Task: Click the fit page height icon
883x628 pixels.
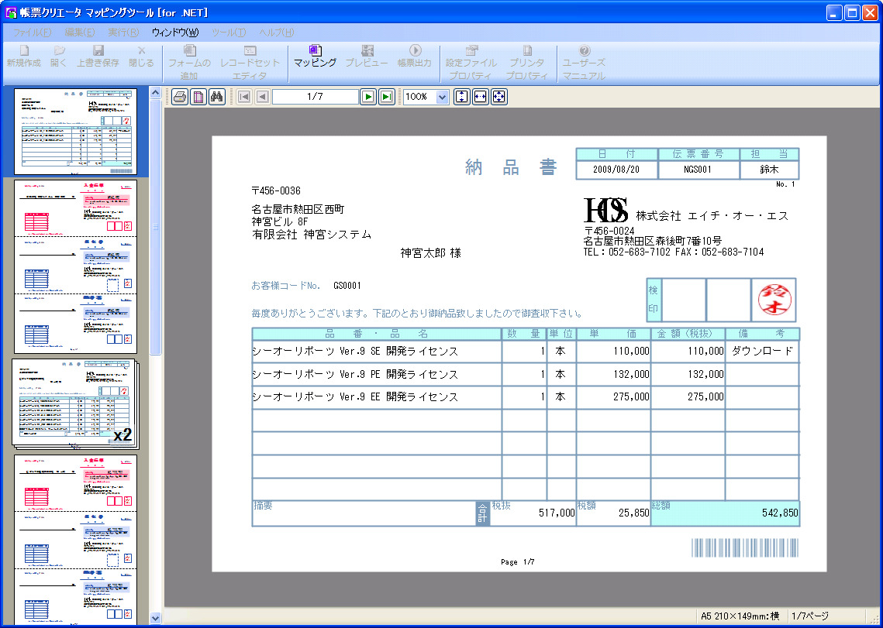Action: coord(462,97)
